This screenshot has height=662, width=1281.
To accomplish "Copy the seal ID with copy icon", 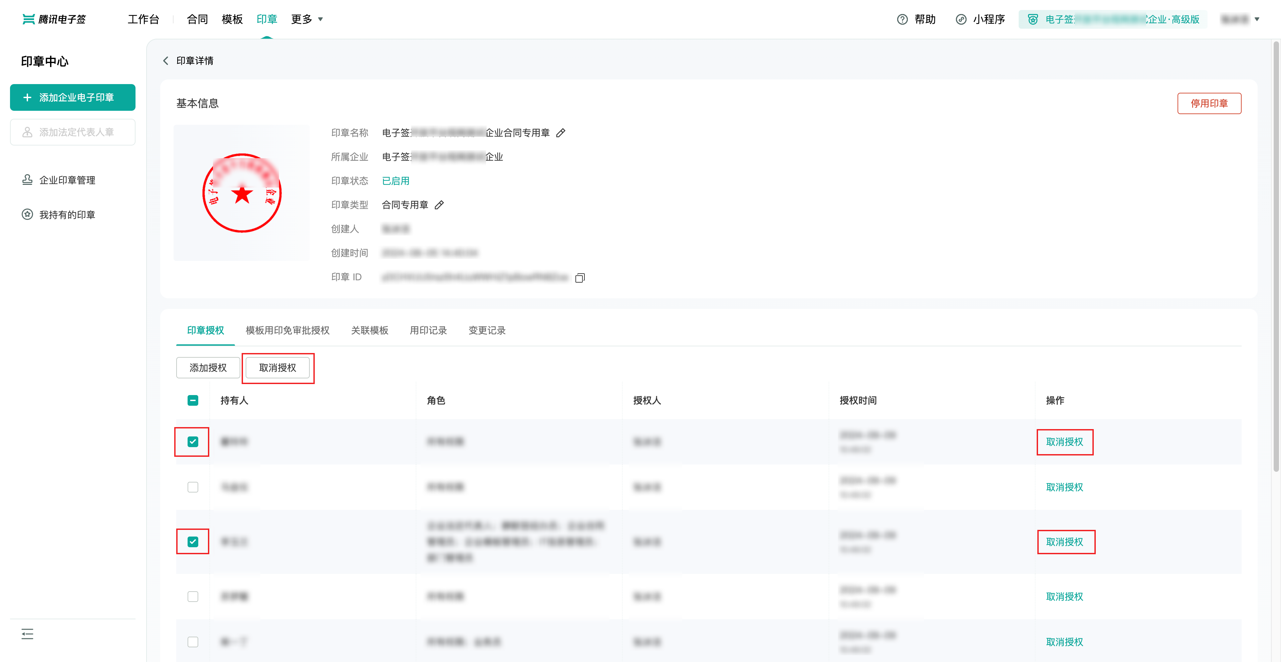I will [579, 278].
